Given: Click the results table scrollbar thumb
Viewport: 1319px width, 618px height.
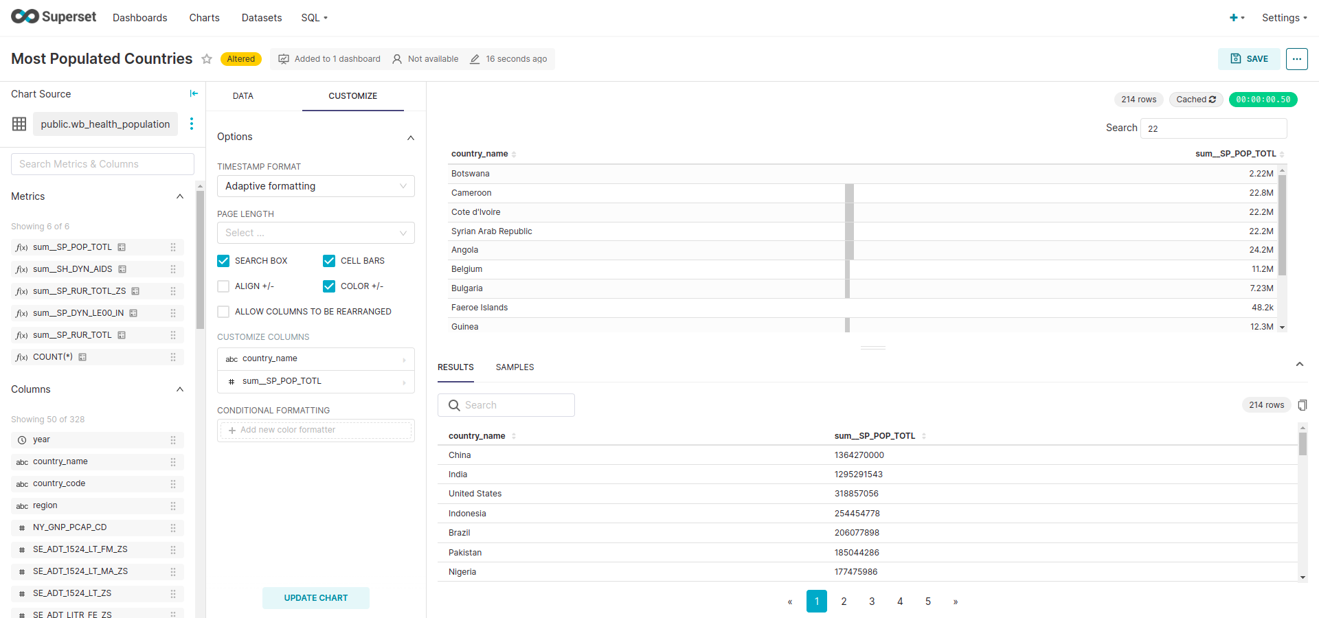Looking at the screenshot, I should (x=1303, y=444).
